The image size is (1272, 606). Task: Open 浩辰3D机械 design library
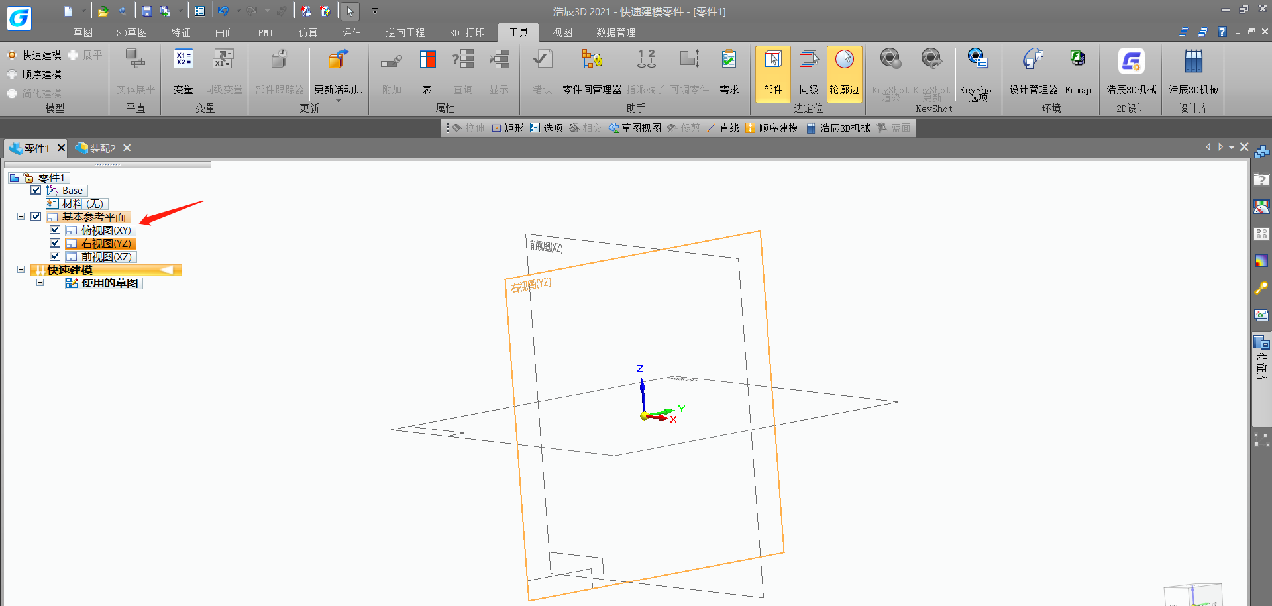point(1194,72)
